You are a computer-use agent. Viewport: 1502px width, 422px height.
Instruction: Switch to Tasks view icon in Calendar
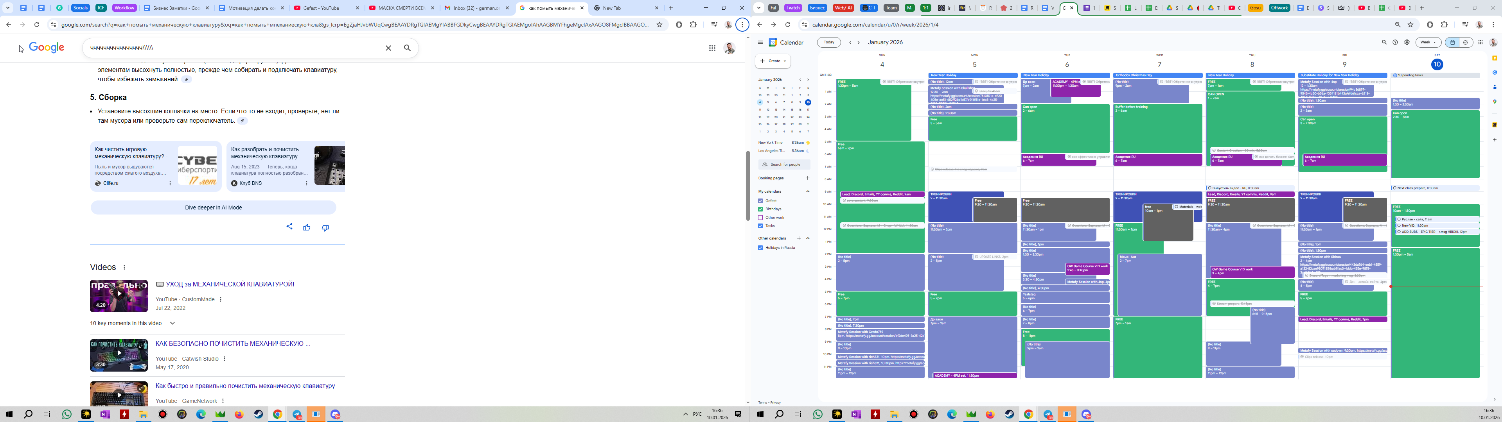click(x=1465, y=43)
